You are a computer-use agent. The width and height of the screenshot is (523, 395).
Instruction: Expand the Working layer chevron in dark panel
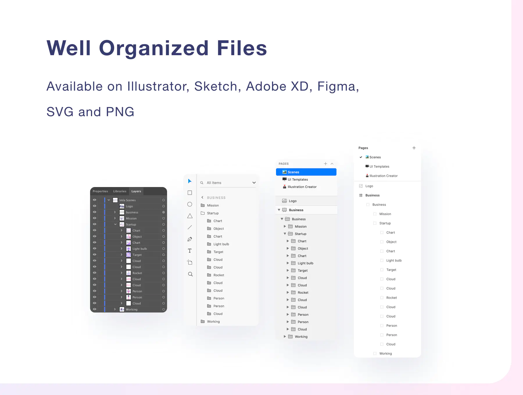(115, 309)
